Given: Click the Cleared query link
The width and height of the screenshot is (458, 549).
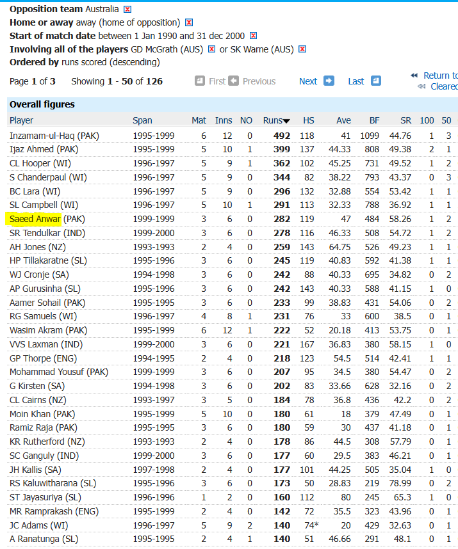Looking at the screenshot, I should click(444, 86).
